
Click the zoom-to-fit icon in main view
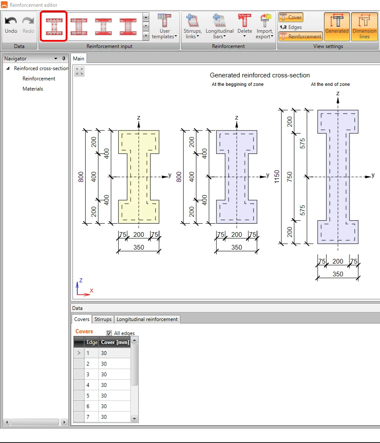(79, 71)
